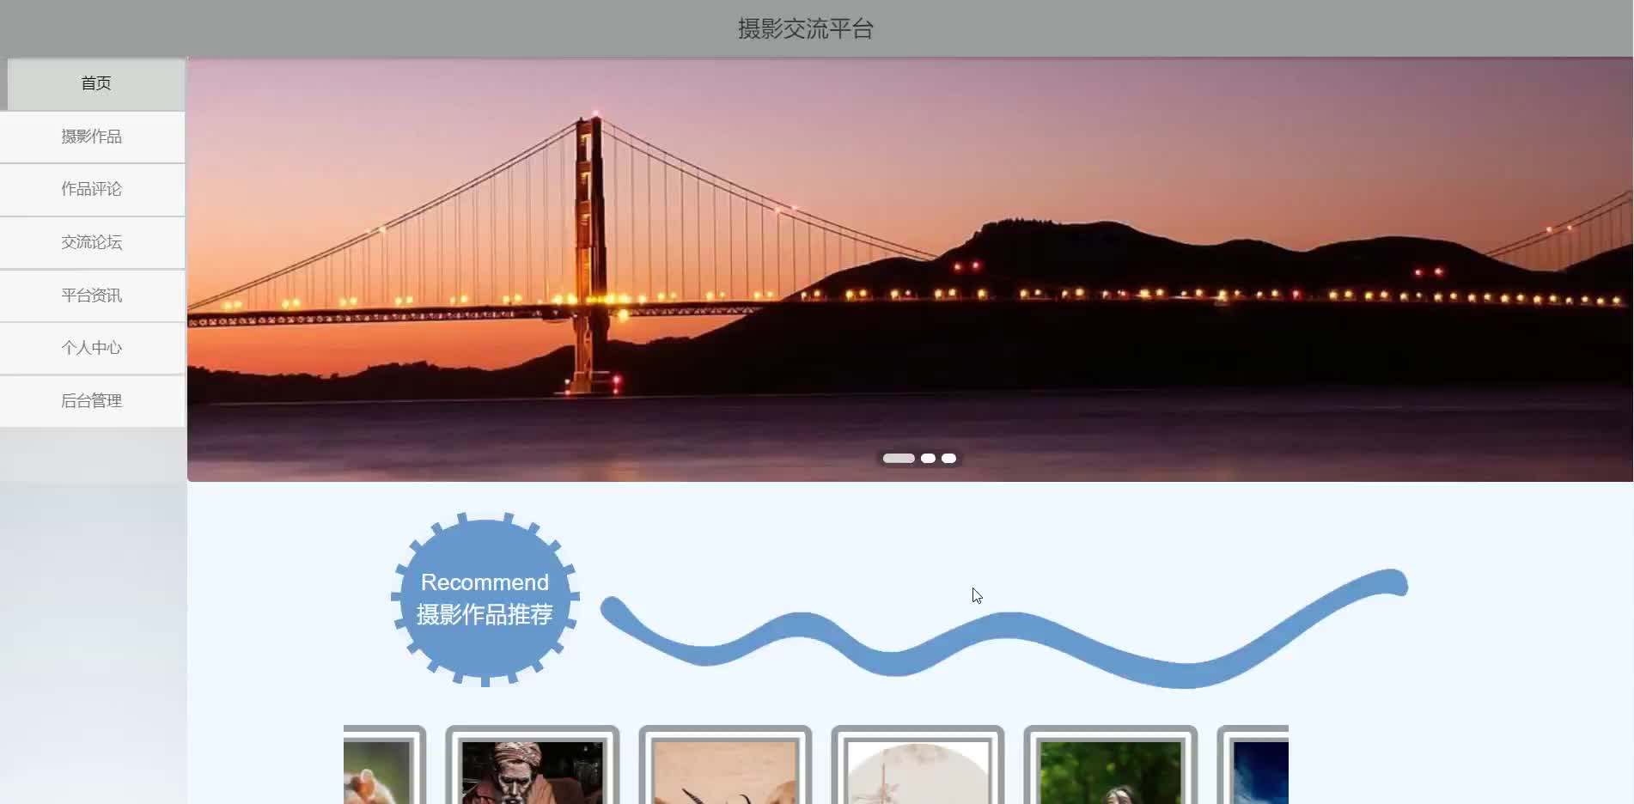Open 后台管理 link in the sidebar
1634x804 pixels.
click(x=92, y=401)
